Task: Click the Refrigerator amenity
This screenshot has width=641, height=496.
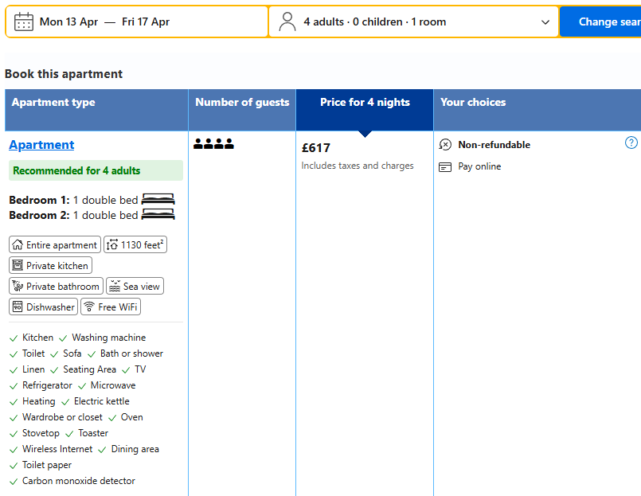Action: (x=47, y=385)
